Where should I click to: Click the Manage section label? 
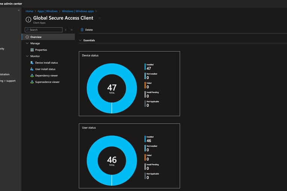pos(35,43)
